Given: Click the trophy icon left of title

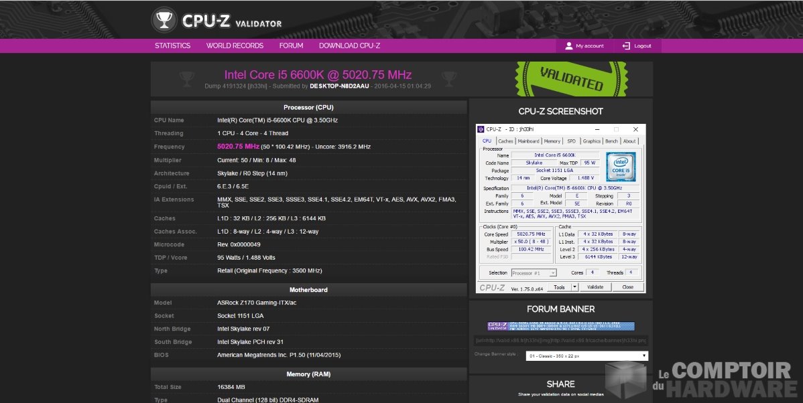Looking at the screenshot, I should pos(188,79).
